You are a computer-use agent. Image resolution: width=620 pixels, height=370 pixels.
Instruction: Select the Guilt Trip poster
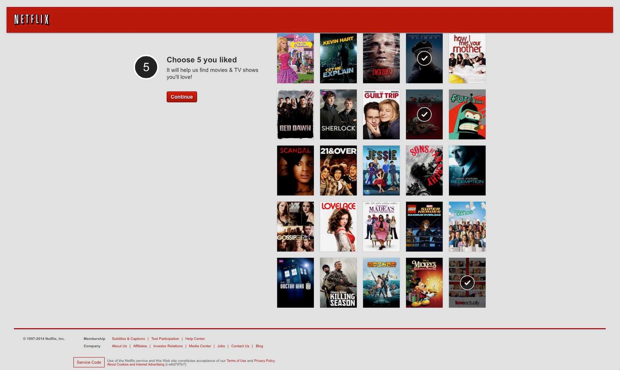point(381,114)
